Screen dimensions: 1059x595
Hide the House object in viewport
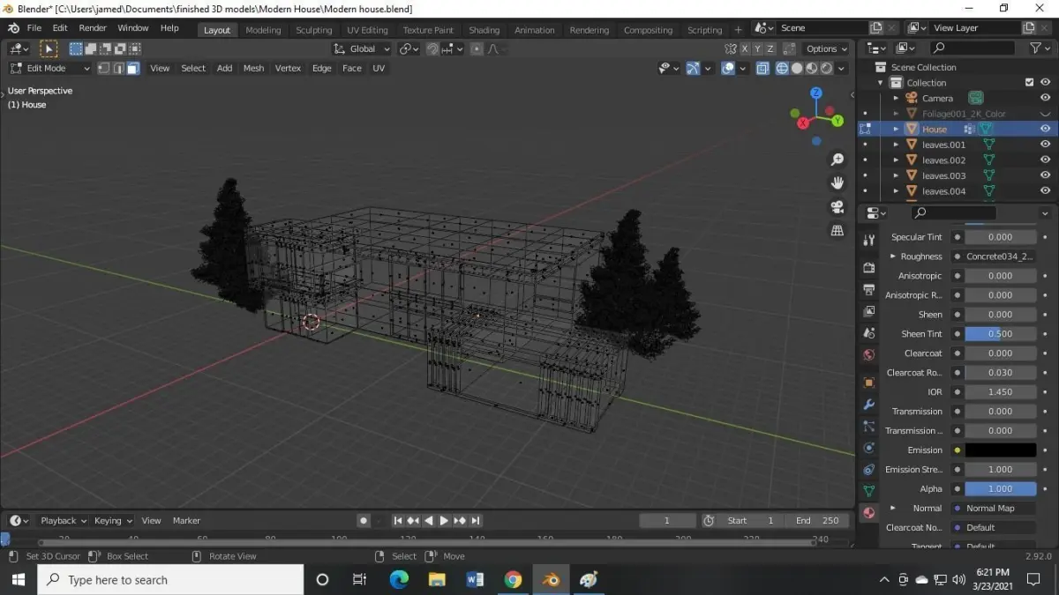coord(1046,129)
